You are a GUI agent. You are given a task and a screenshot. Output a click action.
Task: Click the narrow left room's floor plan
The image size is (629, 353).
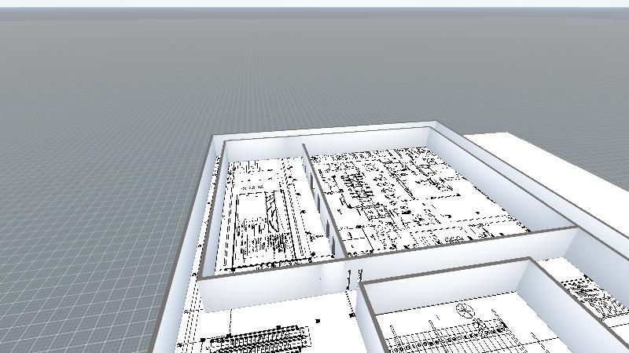click(263, 216)
